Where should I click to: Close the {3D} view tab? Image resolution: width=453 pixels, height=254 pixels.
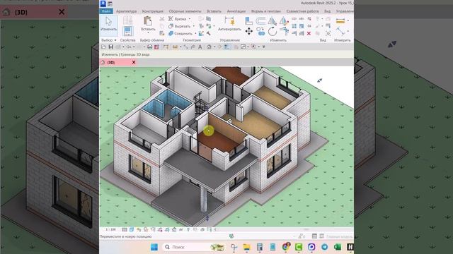pyautogui.click(x=134, y=62)
